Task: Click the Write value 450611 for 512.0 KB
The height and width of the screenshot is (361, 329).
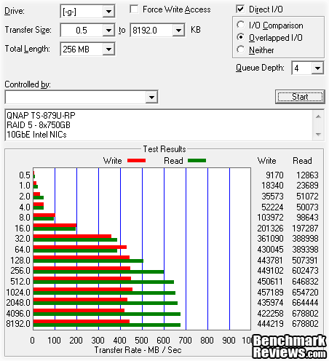Action: tap(270, 282)
